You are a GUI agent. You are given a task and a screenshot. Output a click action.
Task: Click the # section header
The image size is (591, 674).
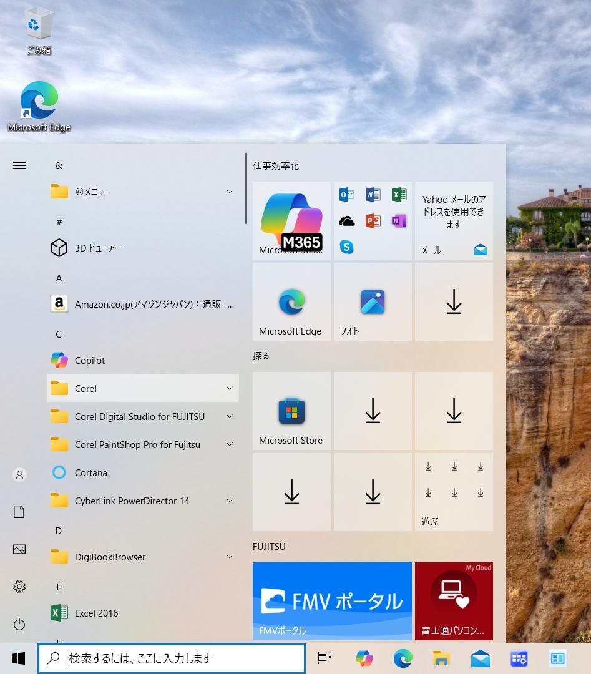[x=59, y=222]
